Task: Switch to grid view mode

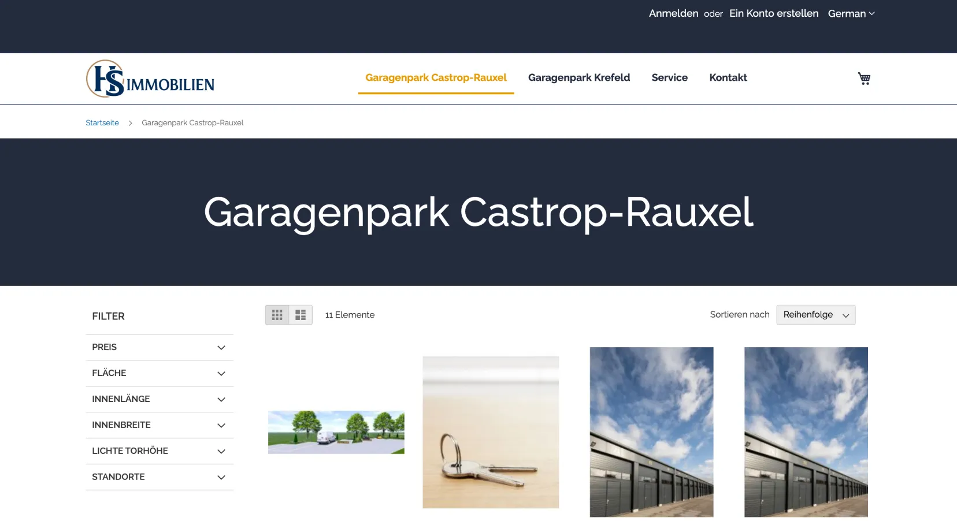Action: [x=277, y=315]
